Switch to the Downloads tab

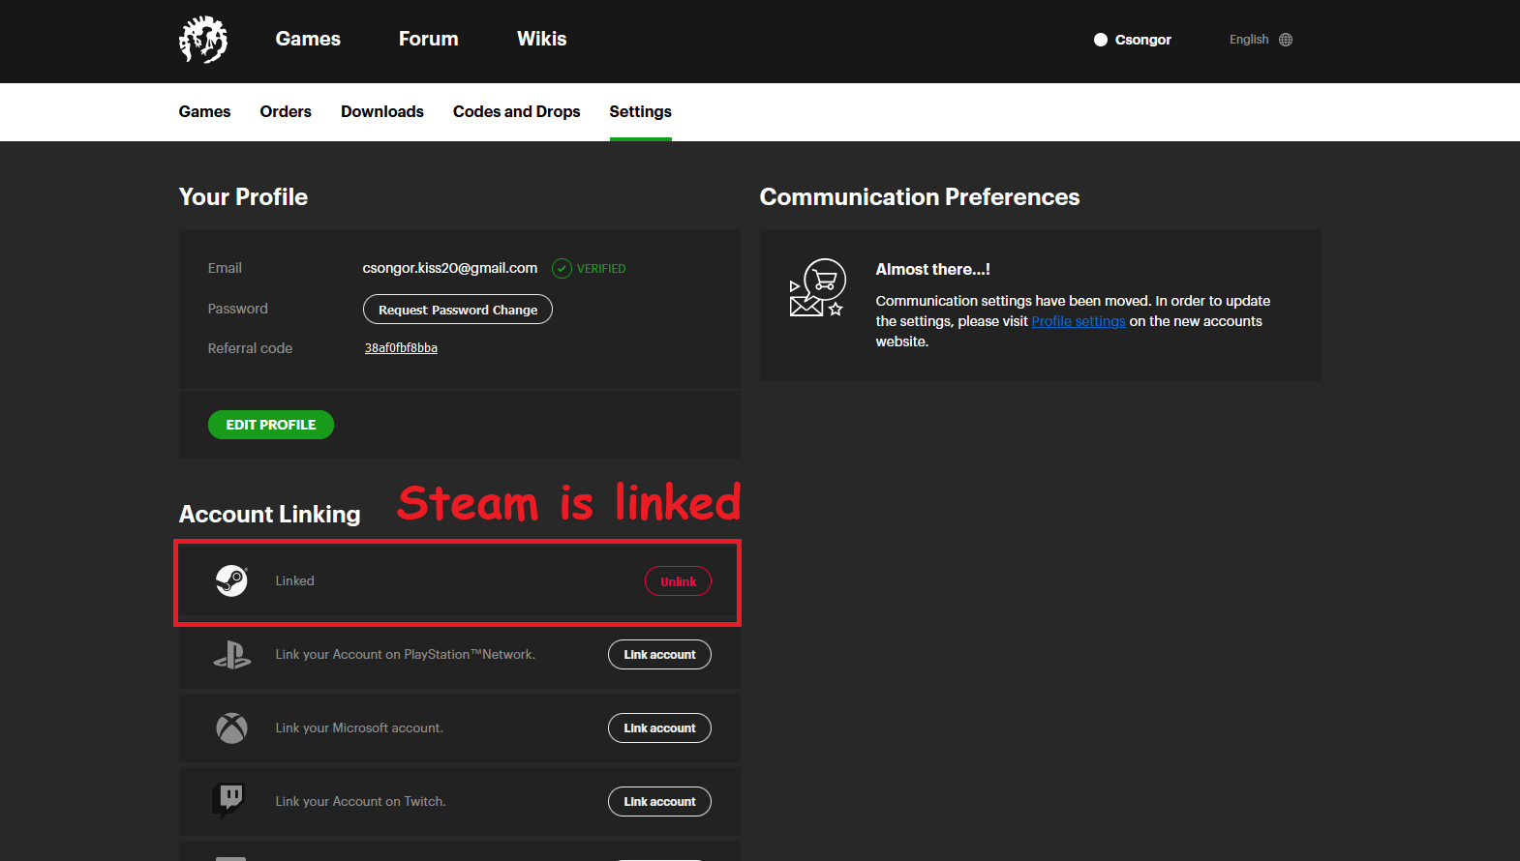pos(382,111)
